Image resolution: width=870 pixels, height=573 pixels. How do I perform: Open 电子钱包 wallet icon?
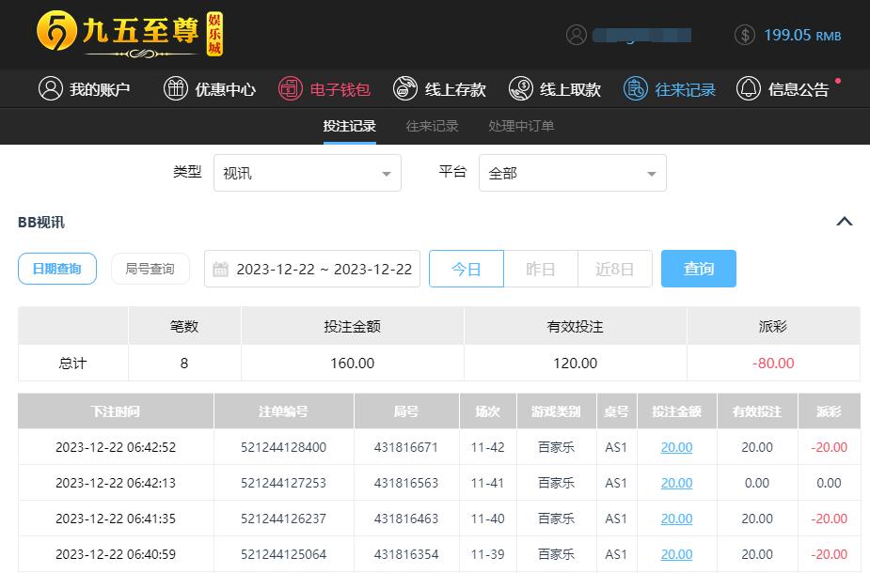coord(291,89)
